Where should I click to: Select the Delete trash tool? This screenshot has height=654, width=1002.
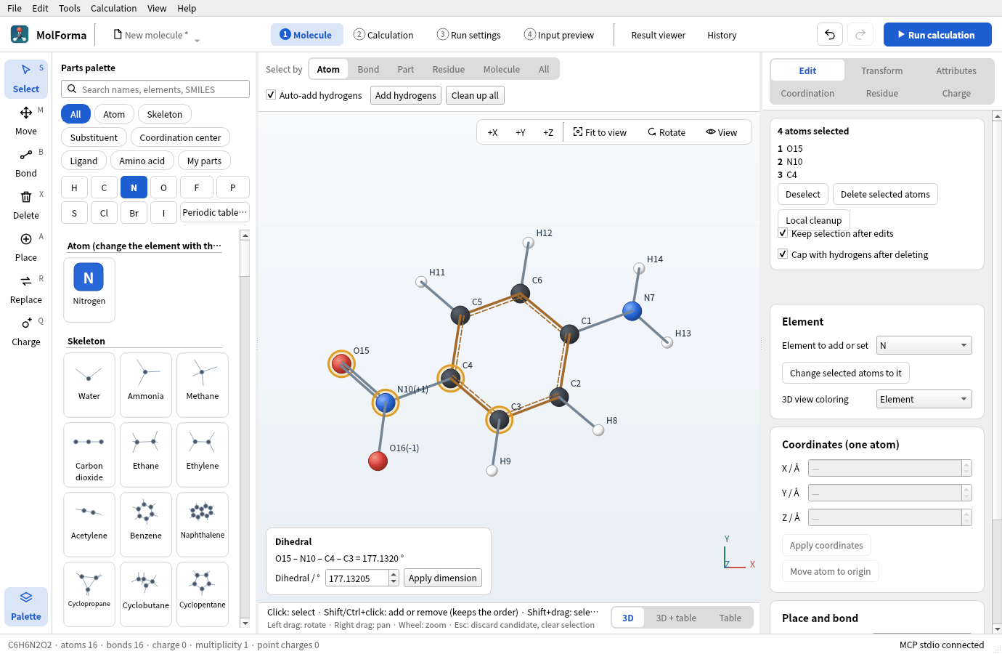point(26,205)
